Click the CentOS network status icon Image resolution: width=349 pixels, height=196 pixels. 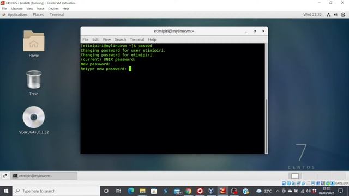[328, 15]
